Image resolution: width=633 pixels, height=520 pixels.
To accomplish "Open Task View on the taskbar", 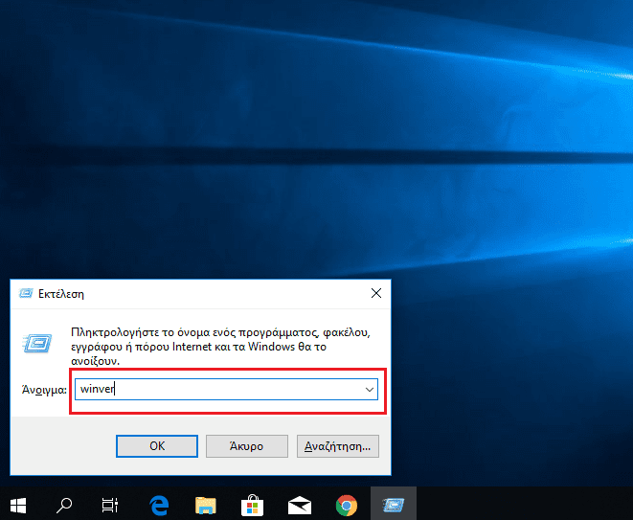I will tap(109, 505).
